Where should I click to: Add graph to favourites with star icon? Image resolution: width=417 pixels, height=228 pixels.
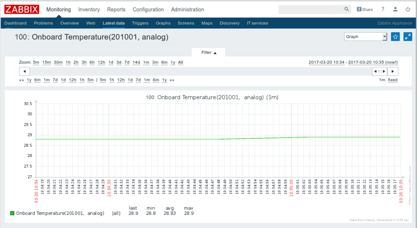[x=395, y=37]
